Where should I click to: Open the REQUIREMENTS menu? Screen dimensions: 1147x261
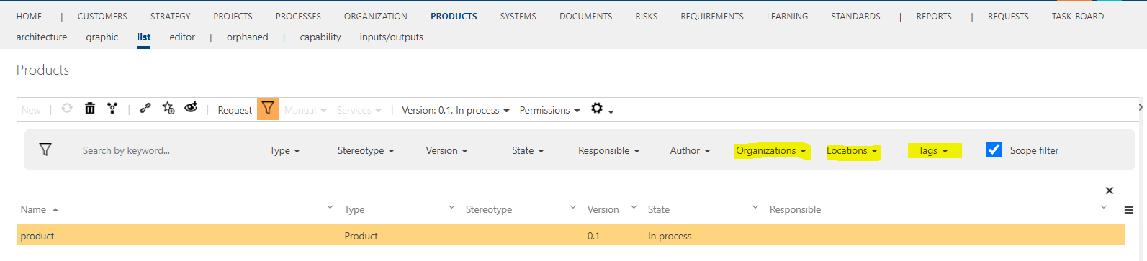(712, 16)
